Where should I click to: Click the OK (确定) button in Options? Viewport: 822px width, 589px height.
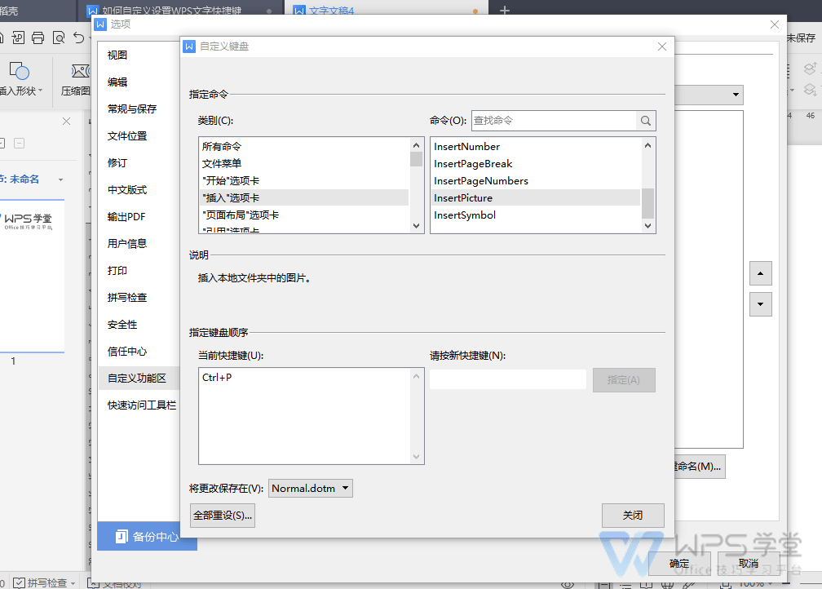click(679, 564)
